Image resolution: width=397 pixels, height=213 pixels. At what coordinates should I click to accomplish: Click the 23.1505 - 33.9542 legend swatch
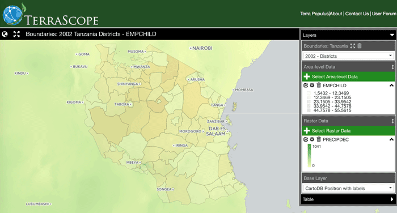pyautogui.click(x=309, y=102)
